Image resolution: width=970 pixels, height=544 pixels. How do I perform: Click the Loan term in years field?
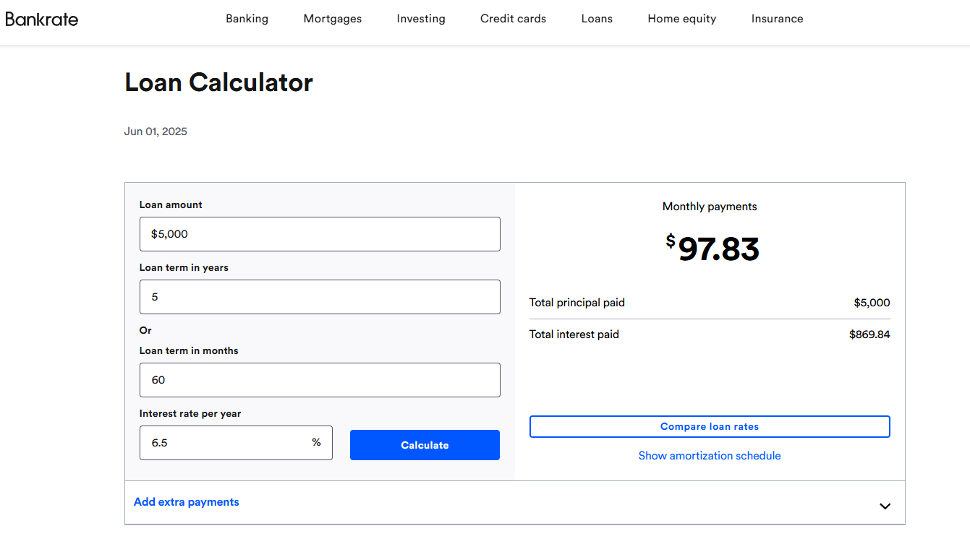[320, 297]
